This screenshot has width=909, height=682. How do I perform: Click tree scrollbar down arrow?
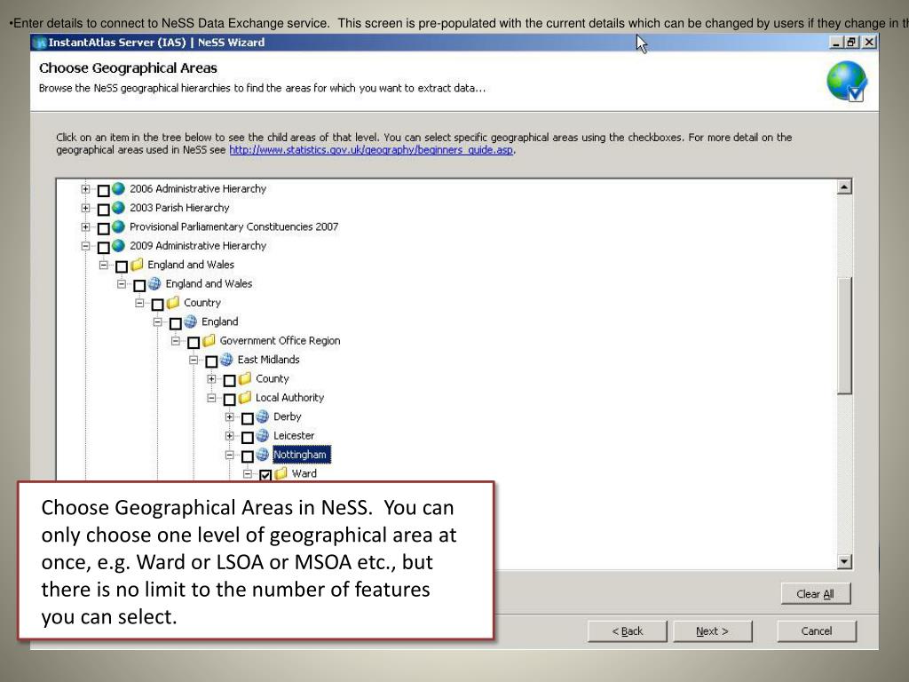coord(845,561)
